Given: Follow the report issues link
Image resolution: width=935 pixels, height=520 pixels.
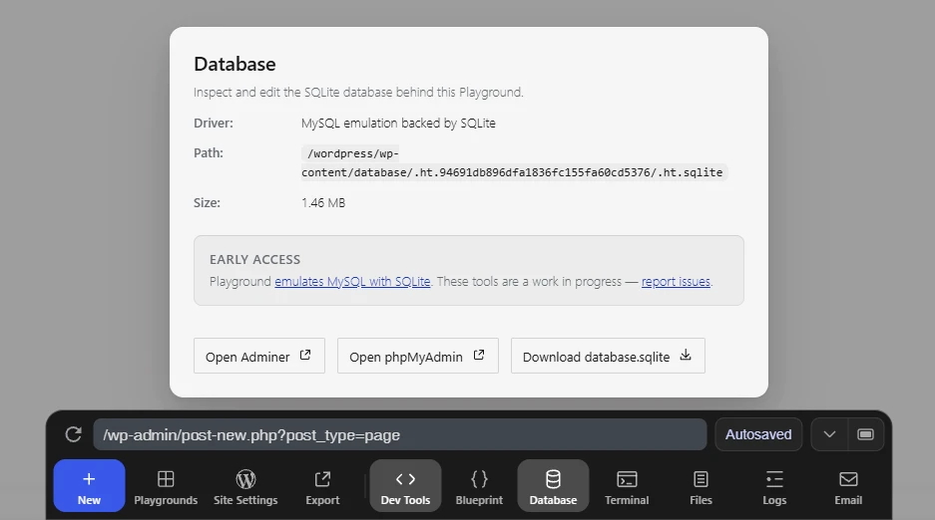Looking at the screenshot, I should pyautogui.click(x=676, y=282).
